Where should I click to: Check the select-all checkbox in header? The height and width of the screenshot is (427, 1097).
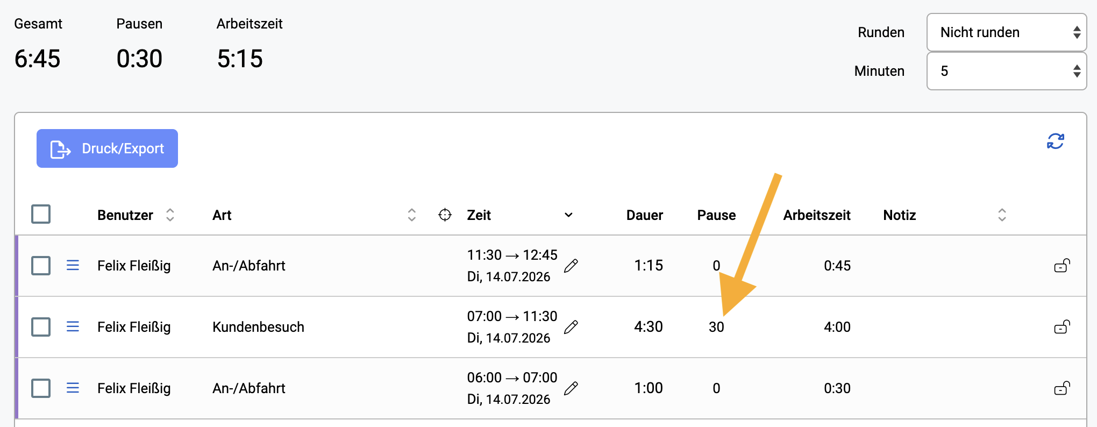[41, 214]
